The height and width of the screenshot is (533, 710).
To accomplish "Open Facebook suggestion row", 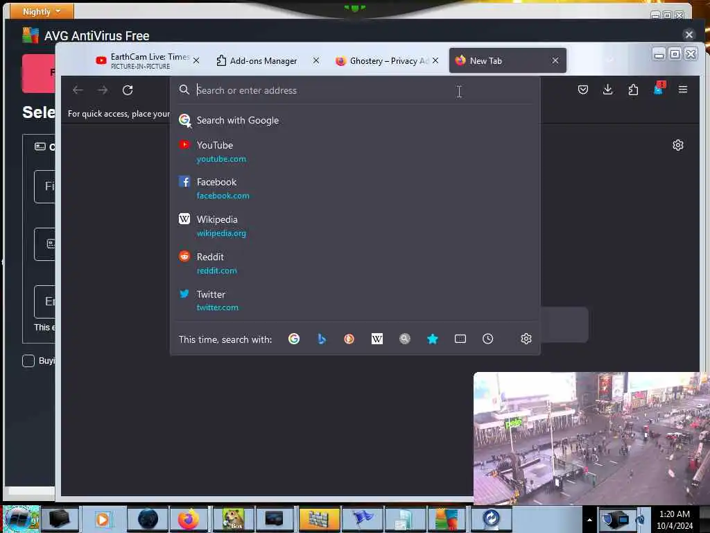I will coord(355,189).
